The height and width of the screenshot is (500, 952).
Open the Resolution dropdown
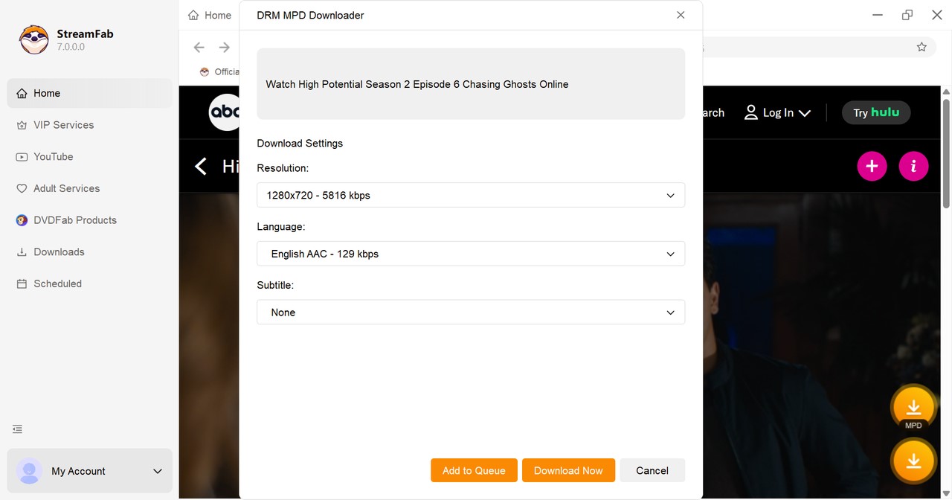pyautogui.click(x=470, y=195)
